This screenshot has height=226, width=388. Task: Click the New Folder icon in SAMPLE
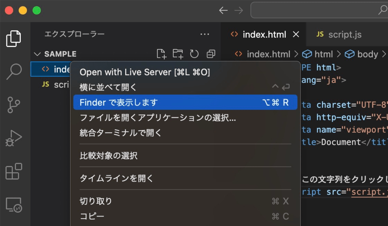(x=178, y=54)
